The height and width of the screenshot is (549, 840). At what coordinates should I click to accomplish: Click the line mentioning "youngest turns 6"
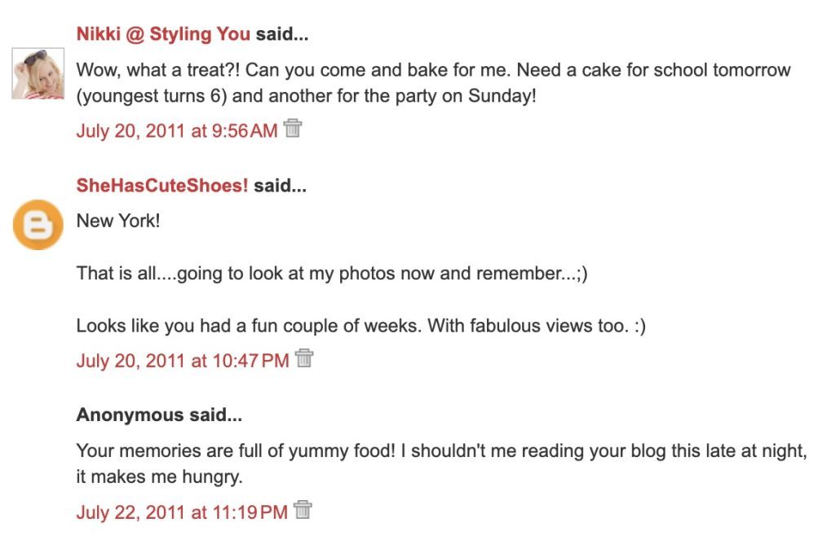tap(306, 96)
